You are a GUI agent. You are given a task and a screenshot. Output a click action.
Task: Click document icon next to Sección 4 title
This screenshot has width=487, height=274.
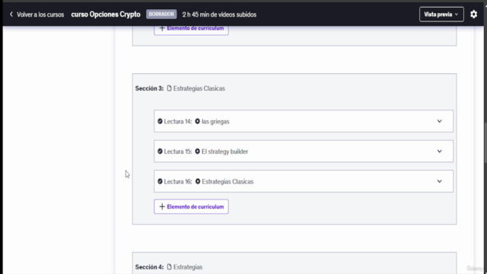point(169,267)
